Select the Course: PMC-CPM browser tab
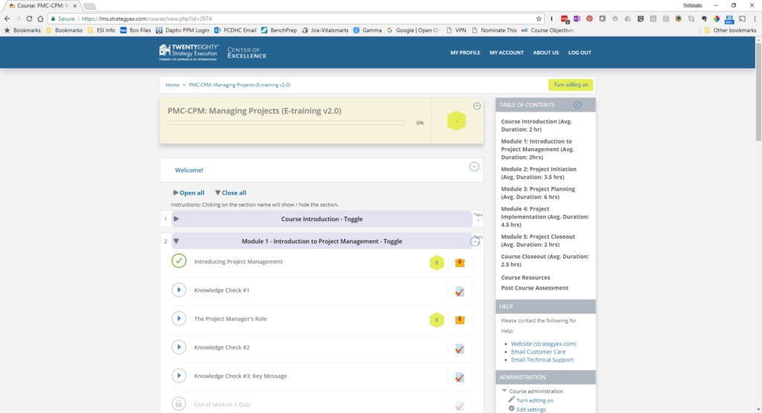This screenshot has width=762, height=413. 44,6
